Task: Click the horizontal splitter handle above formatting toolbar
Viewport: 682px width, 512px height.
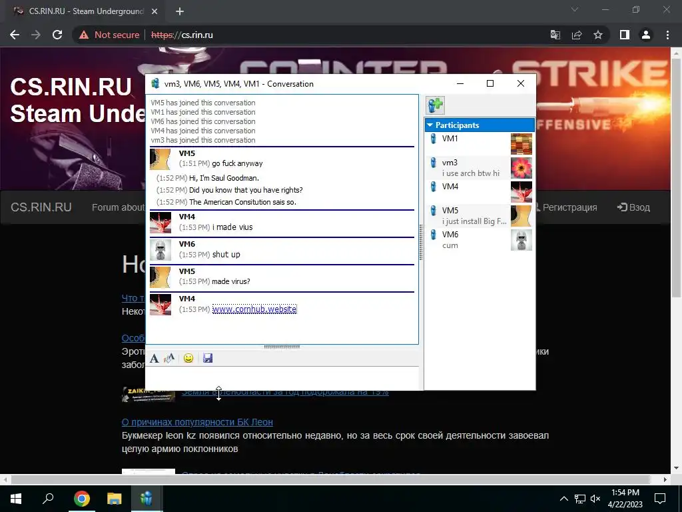Action: point(282,347)
